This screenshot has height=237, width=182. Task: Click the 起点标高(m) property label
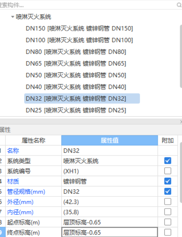23,222
